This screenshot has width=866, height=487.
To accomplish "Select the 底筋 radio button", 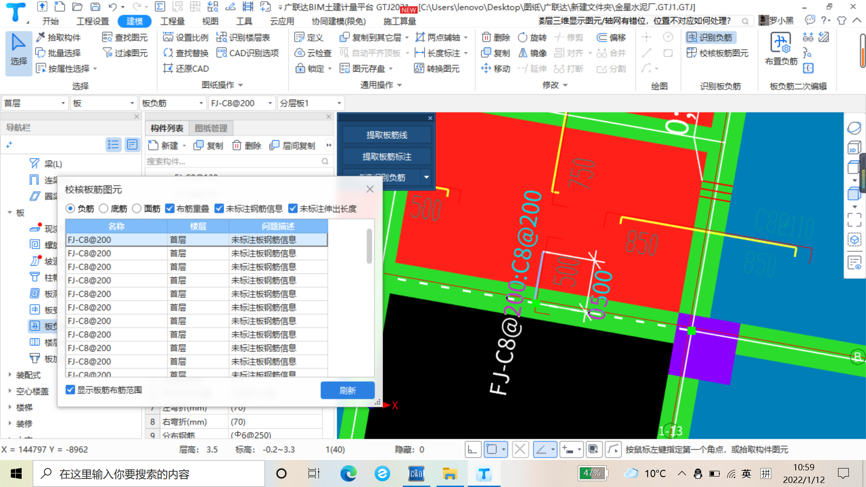I will click(x=104, y=208).
